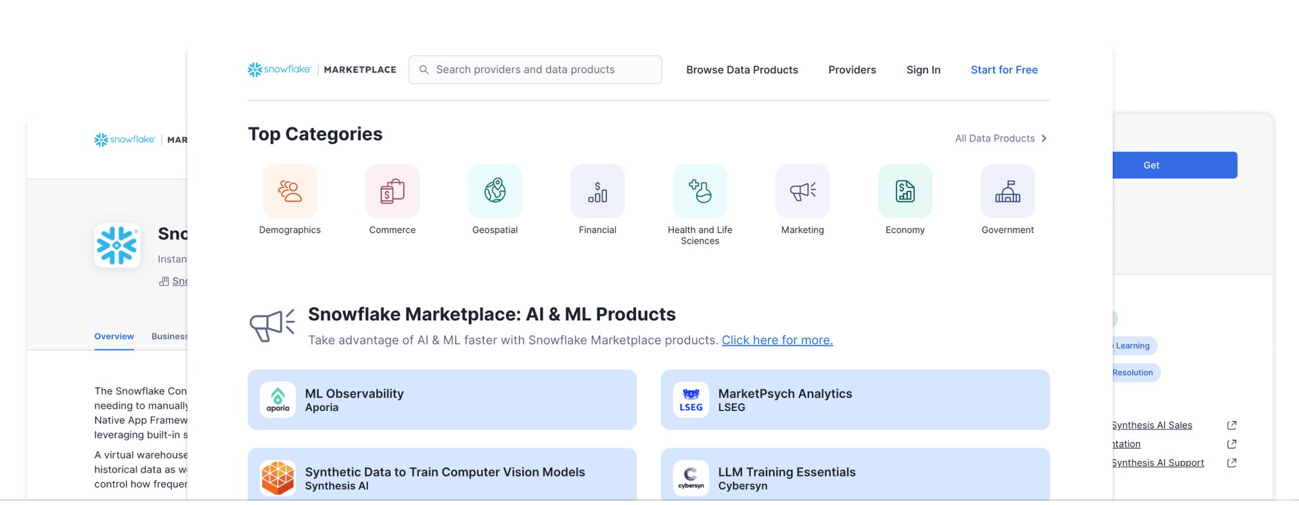Screen dimensions: 1299x505
Task: Open the Economy category icon
Action: (x=905, y=191)
